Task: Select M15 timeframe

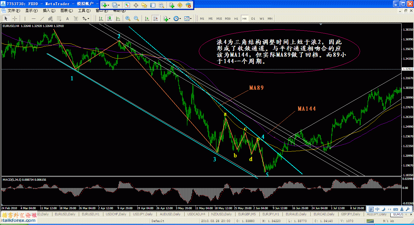Action: coord(219,18)
